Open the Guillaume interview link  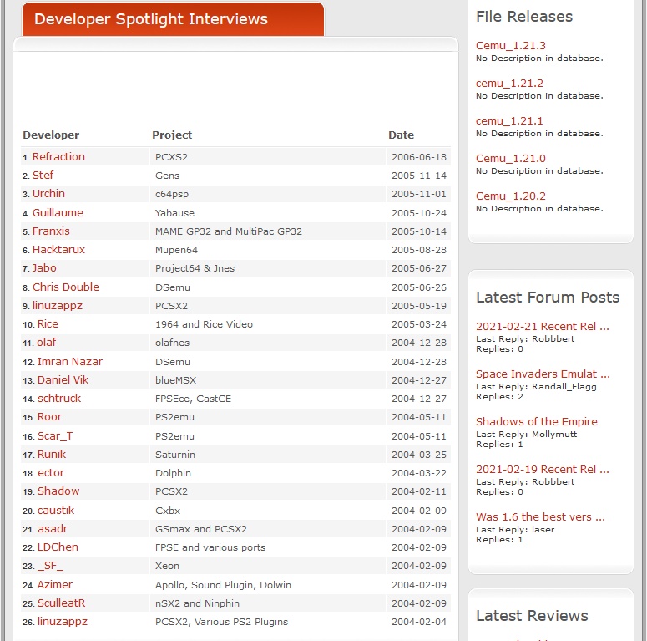coord(58,213)
